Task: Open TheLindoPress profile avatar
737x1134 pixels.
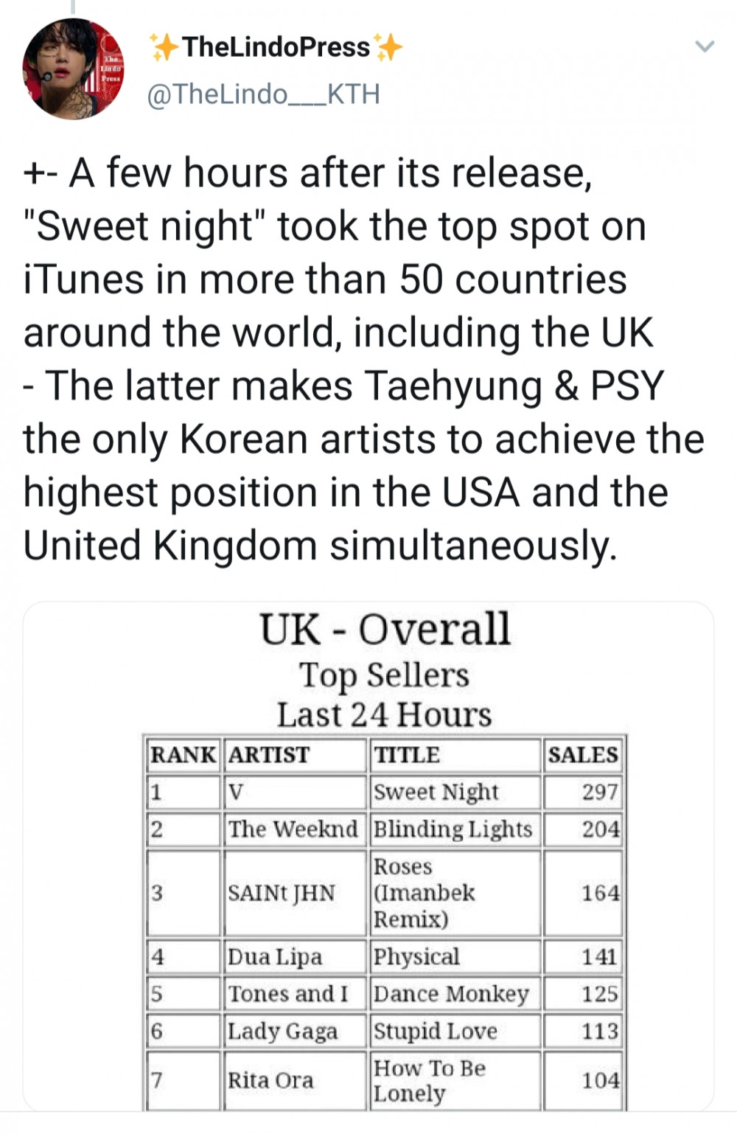Action: [x=73, y=69]
